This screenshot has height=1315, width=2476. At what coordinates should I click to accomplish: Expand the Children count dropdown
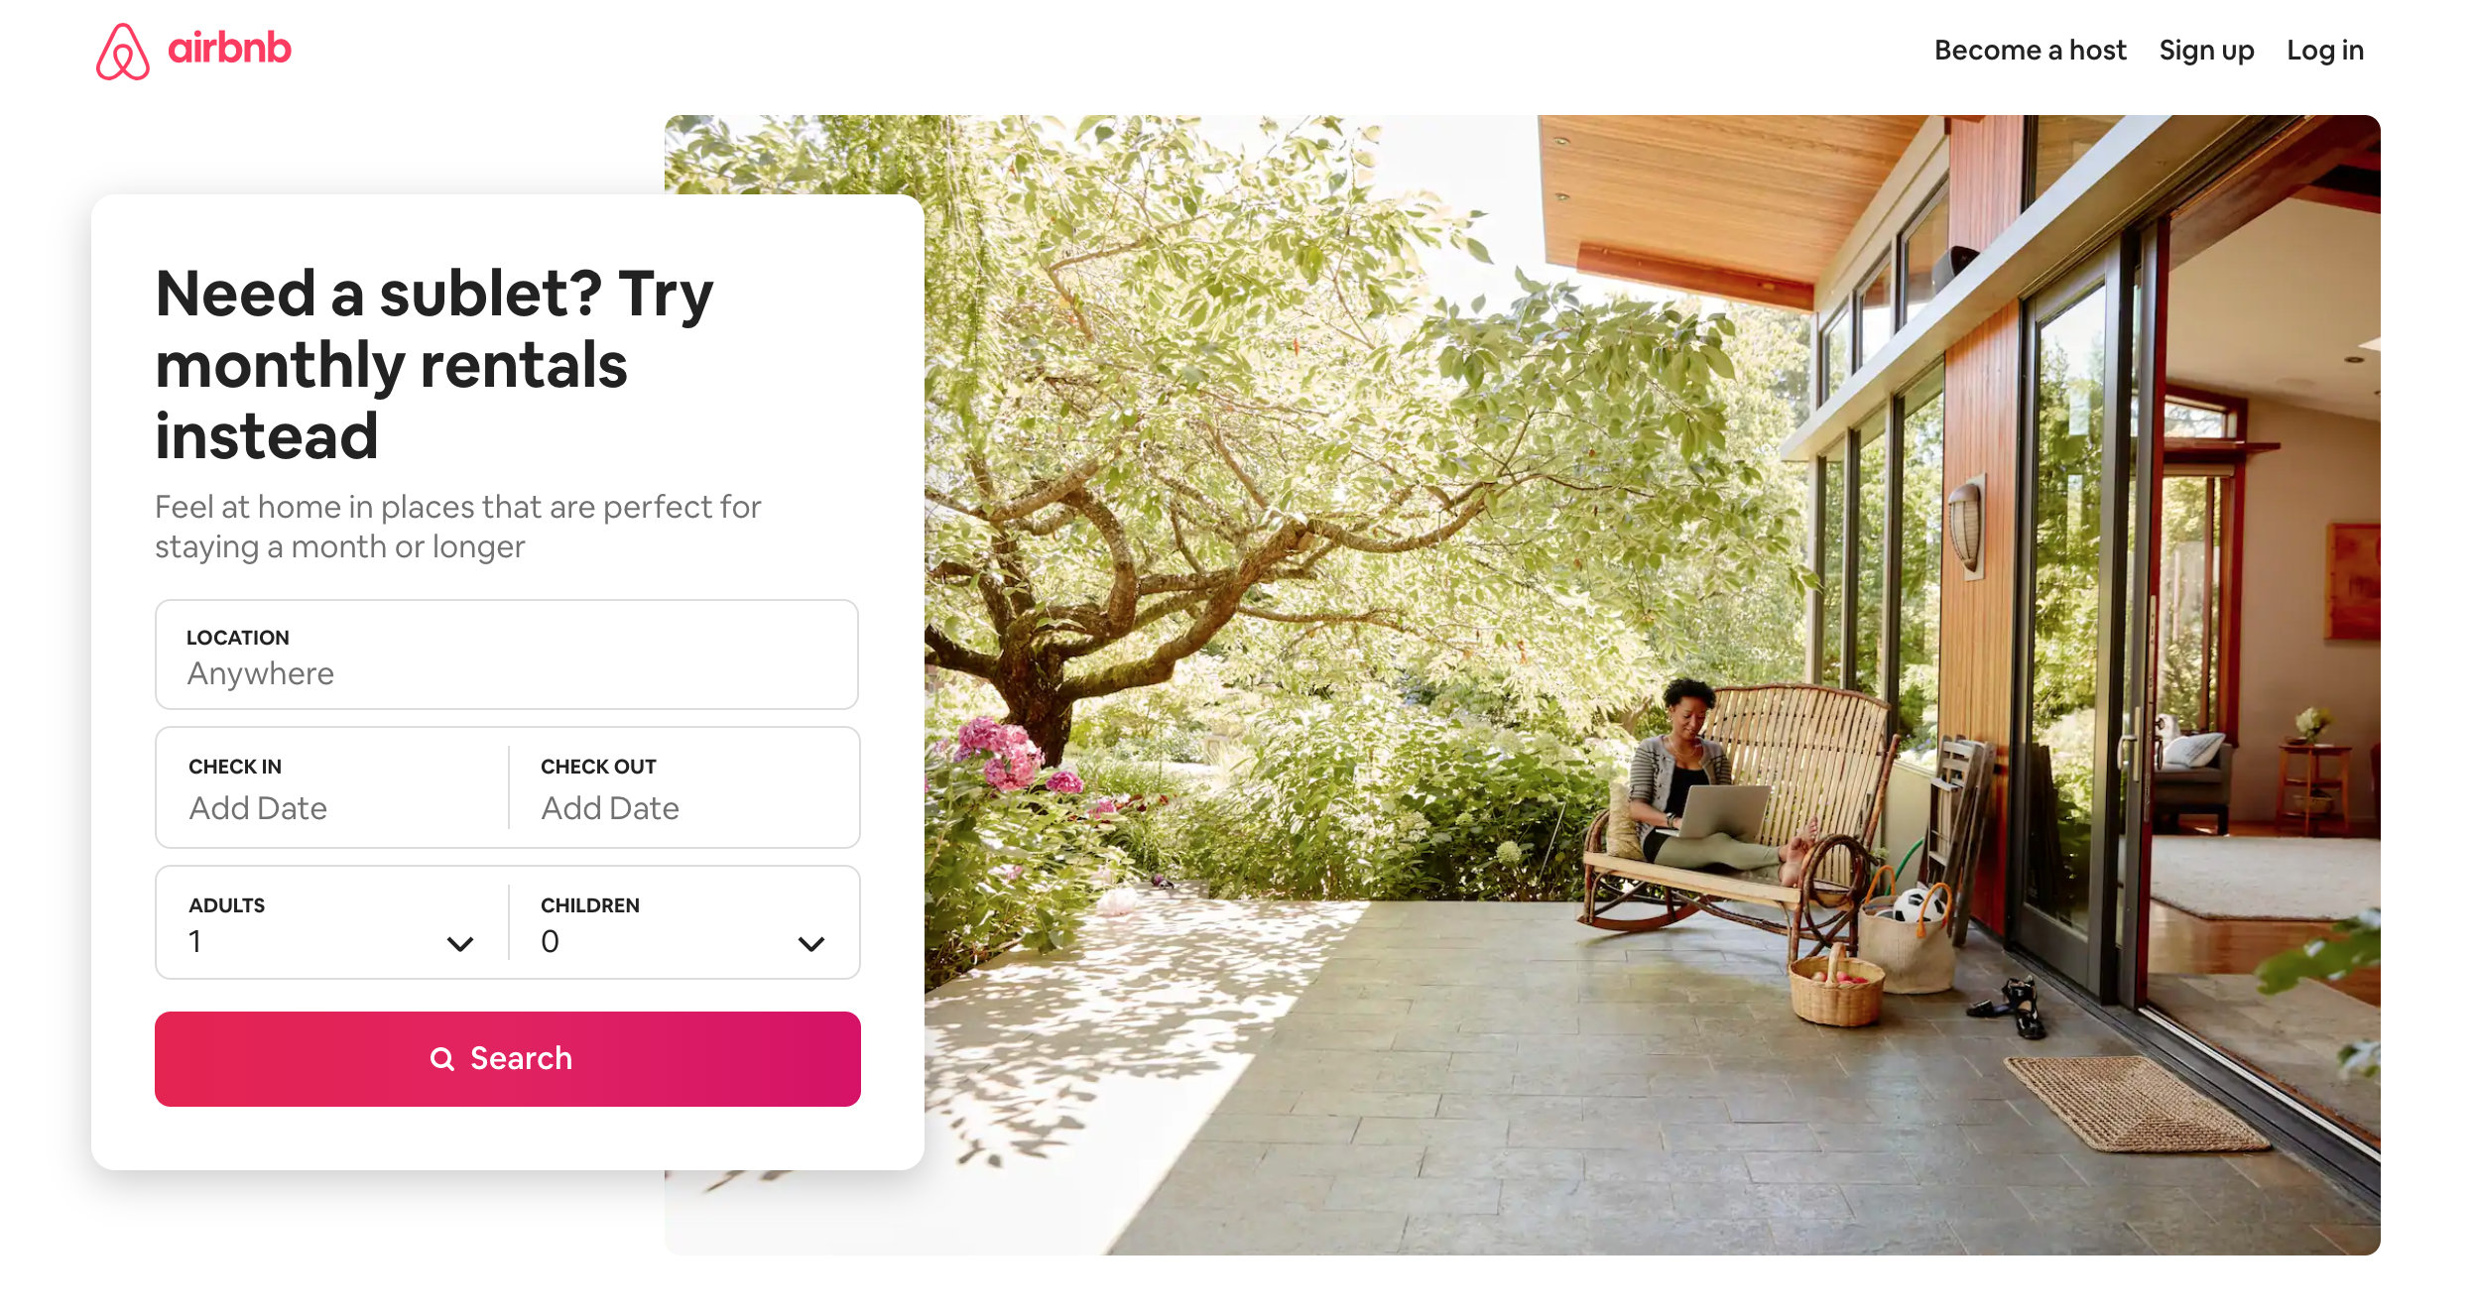click(x=684, y=922)
